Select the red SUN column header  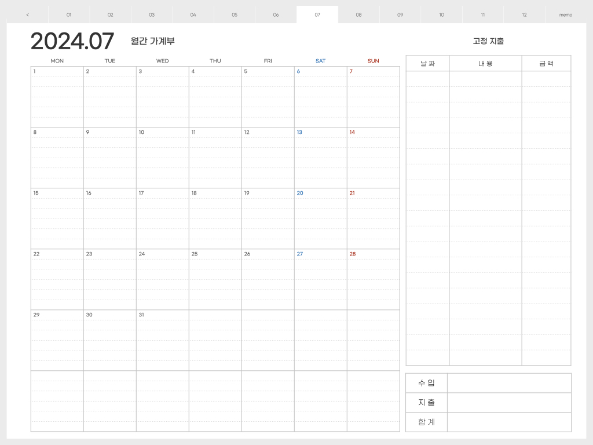pyautogui.click(x=374, y=61)
